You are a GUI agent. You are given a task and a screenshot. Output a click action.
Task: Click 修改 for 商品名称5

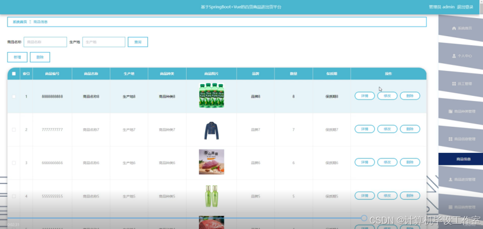click(x=387, y=195)
